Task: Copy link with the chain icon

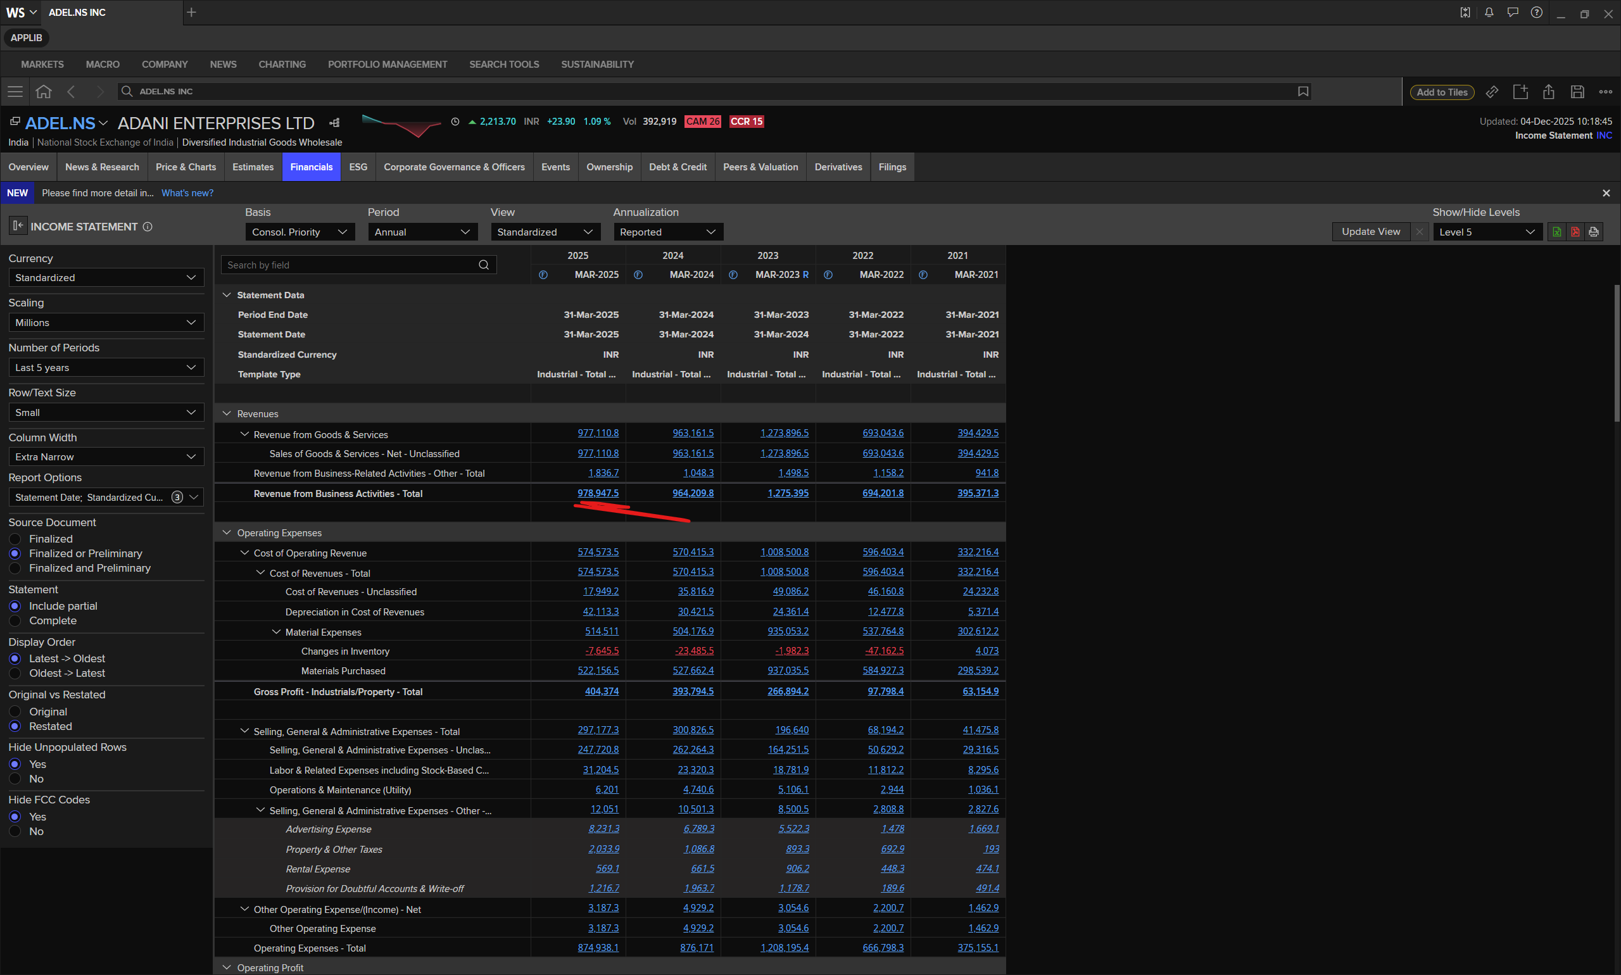Action: pyautogui.click(x=1492, y=92)
